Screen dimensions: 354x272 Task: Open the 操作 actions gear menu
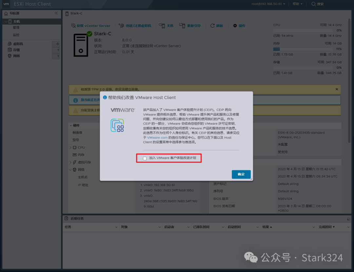239,26
